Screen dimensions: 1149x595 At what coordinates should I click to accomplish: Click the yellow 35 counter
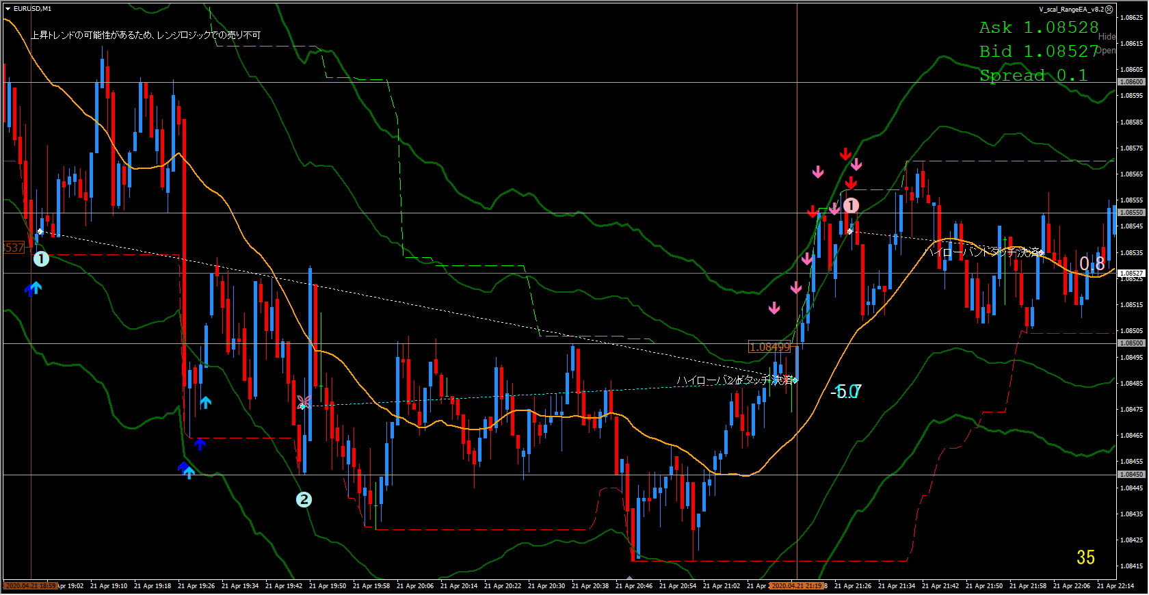pos(1085,557)
